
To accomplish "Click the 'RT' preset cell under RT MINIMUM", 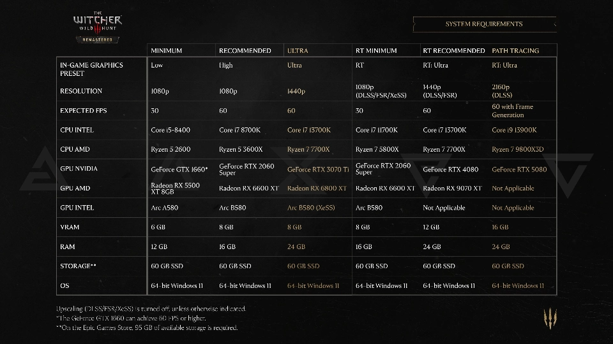I will coord(359,65).
